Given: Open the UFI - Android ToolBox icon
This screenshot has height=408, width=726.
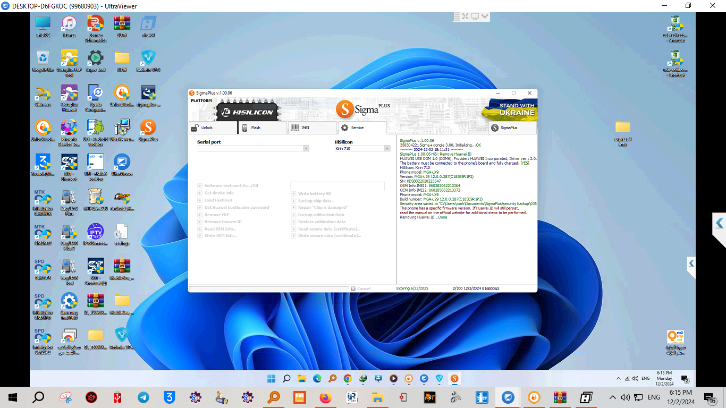Looking at the screenshot, I should coord(96,133).
